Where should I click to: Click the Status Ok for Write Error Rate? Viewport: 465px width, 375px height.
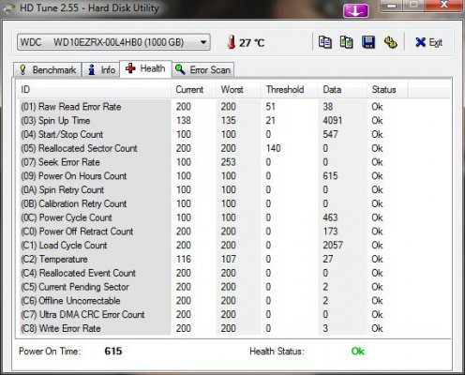[x=377, y=328]
